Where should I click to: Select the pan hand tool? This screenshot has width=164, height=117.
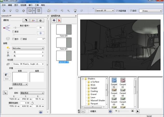click(x=75, y=11)
